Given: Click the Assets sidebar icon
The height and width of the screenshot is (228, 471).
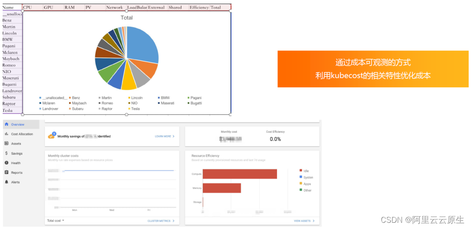Looking at the screenshot, I should pyautogui.click(x=6, y=144).
